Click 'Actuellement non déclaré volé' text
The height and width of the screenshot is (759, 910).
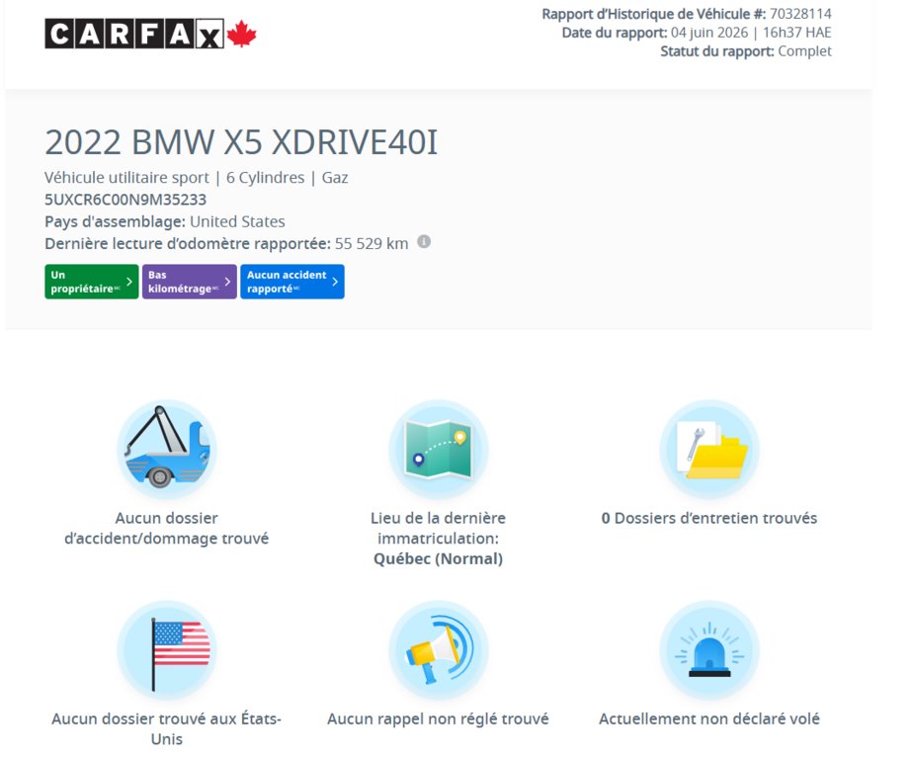709,718
